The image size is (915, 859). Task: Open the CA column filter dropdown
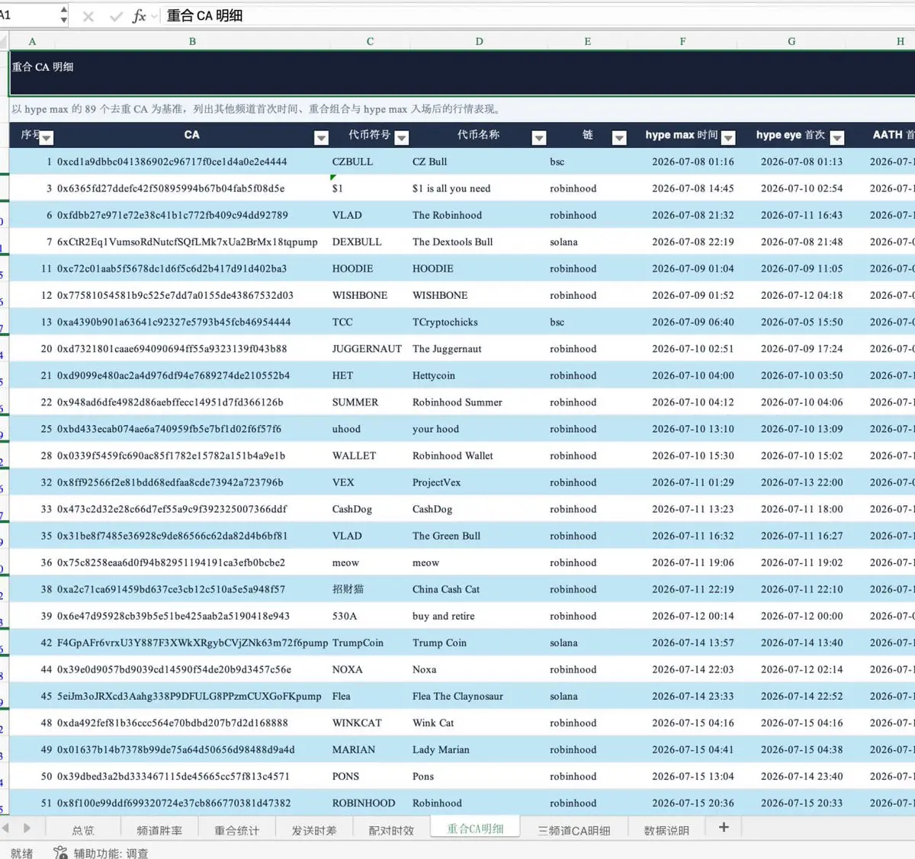pos(321,138)
